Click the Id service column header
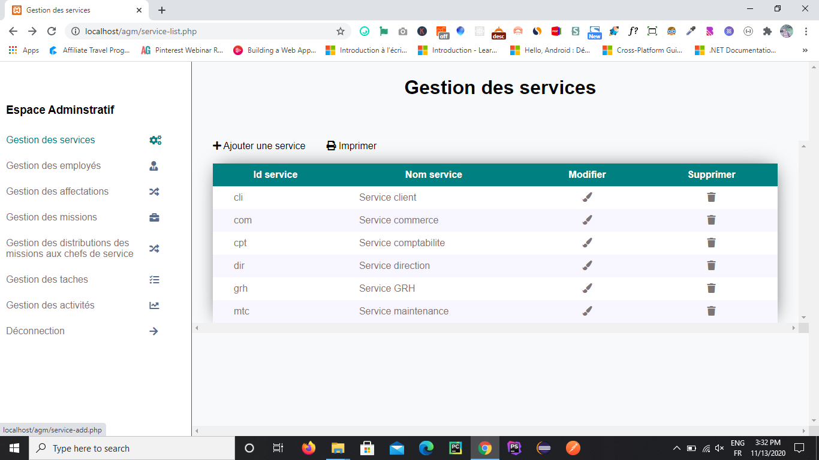 point(275,174)
